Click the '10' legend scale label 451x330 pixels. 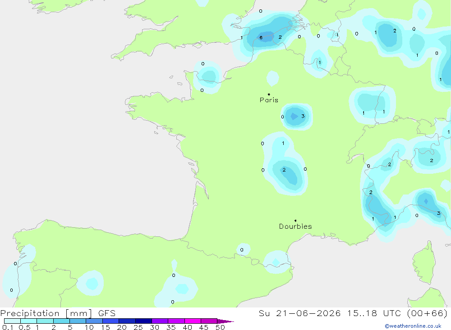89,327
